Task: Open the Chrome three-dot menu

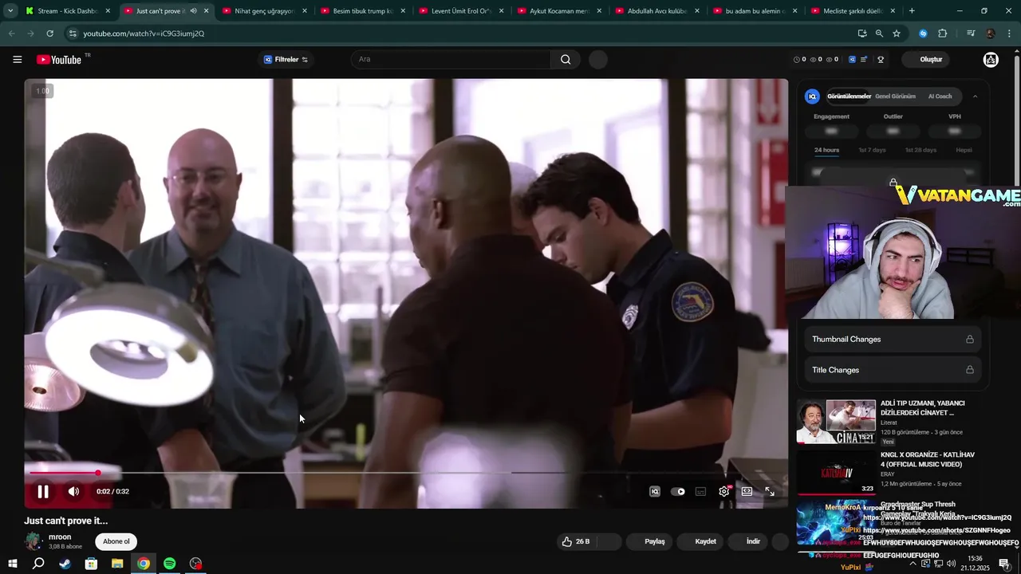Action: [x=1009, y=33]
